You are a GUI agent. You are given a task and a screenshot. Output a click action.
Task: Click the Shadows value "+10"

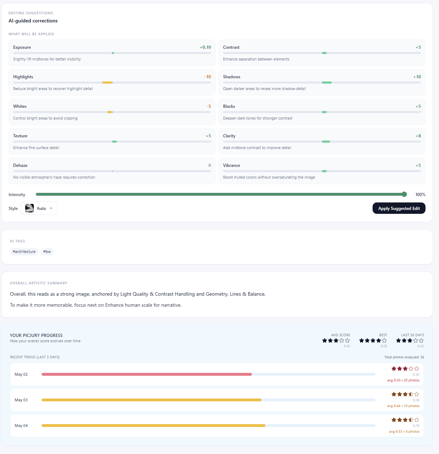(417, 77)
